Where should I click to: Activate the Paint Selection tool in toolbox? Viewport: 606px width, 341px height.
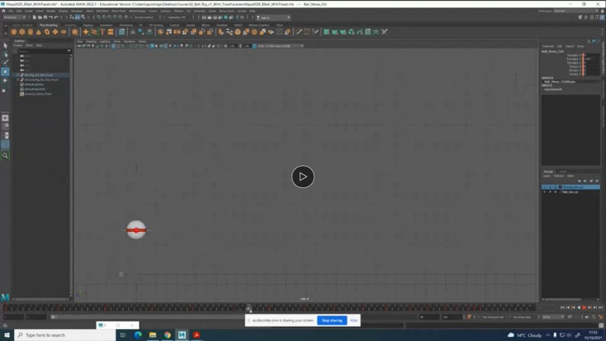[x=5, y=62]
